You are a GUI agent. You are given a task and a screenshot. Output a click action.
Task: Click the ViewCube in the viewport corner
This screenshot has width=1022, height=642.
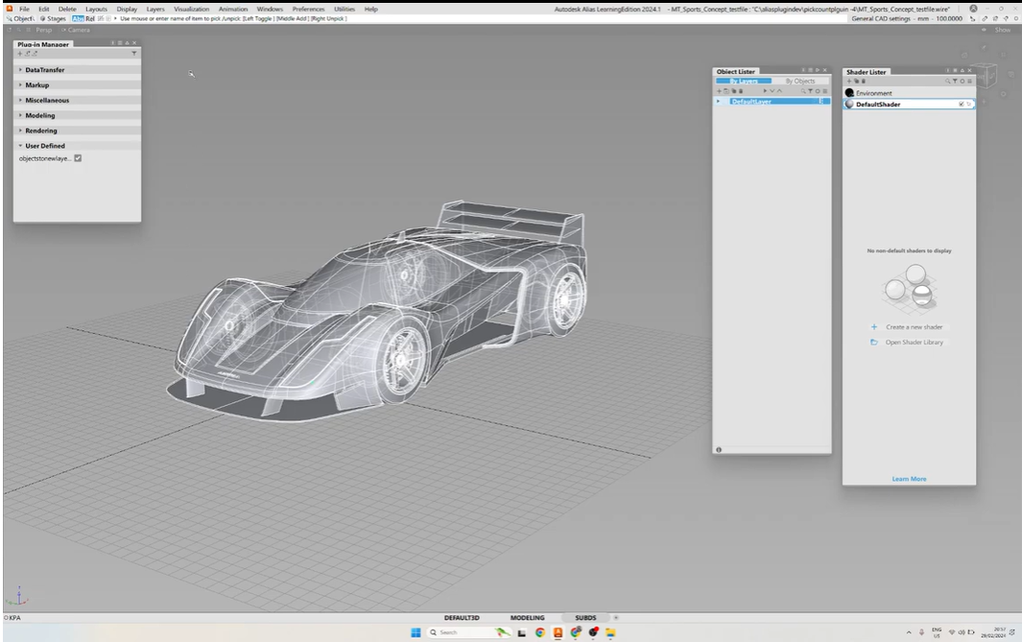tap(986, 76)
